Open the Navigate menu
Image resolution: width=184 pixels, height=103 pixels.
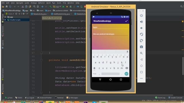pos(20,3)
